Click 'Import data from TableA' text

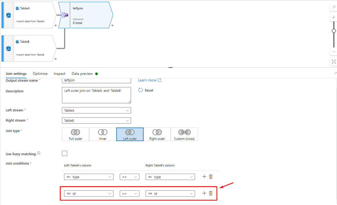30,21
